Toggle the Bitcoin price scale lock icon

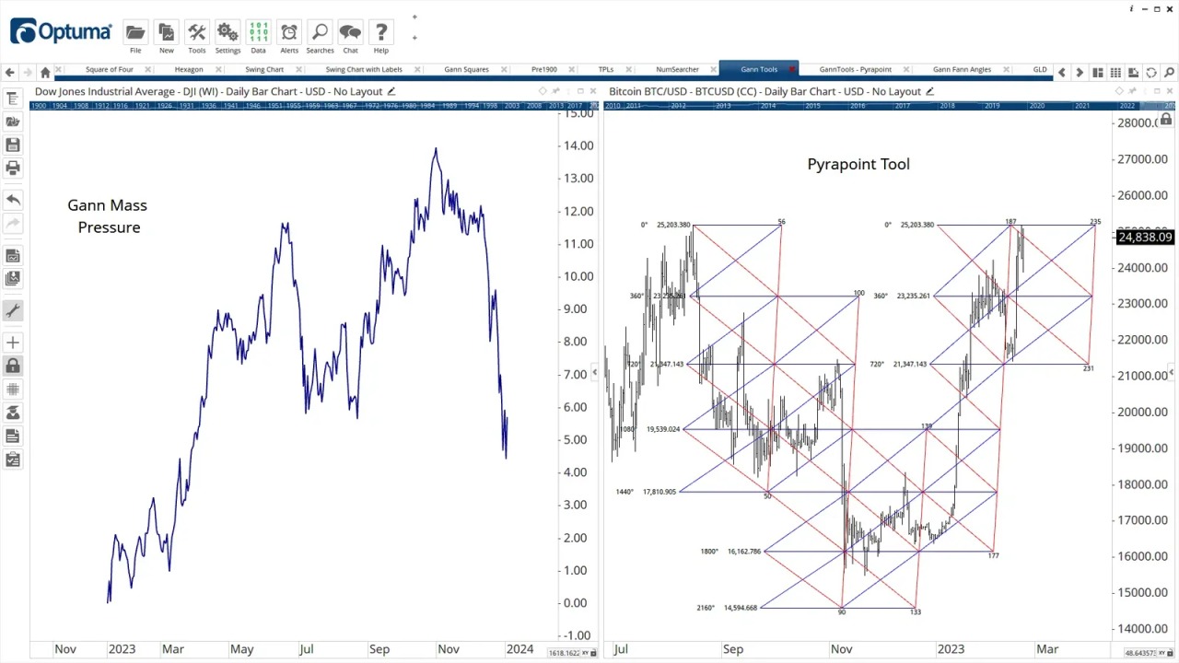pyautogui.click(x=1166, y=120)
